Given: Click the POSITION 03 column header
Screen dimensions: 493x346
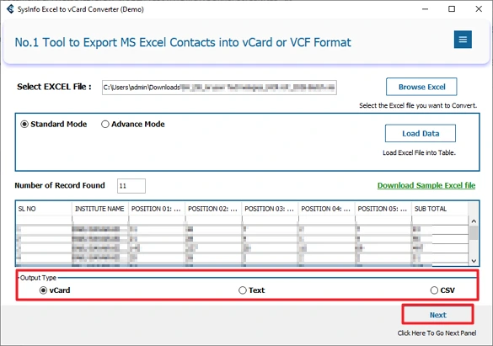Looking at the screenshot, I should pyautogui.click(x=270, y=209).
